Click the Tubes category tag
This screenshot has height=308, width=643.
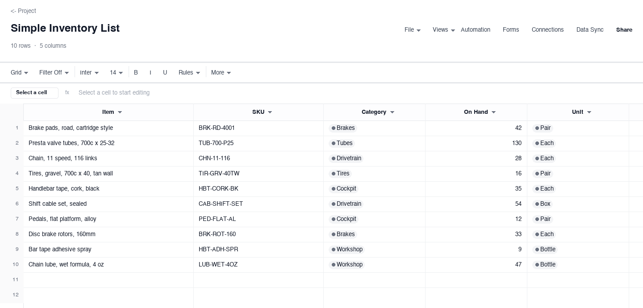pyautogui.click(x=342, y=143)
